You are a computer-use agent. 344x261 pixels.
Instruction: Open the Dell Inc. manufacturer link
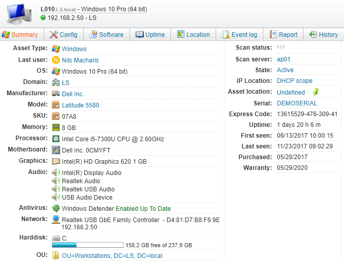point(73,94)
